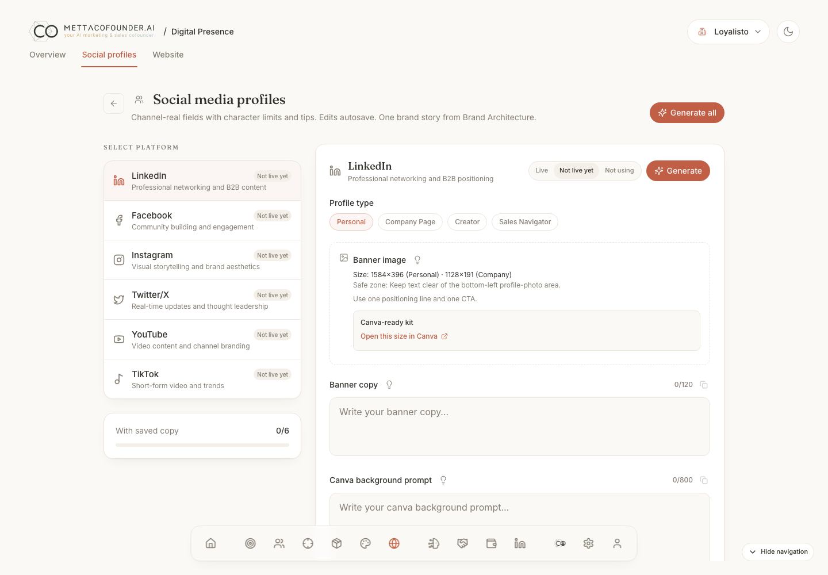
Task: Open the box package icon in bottom navigation
Action: 337,543
